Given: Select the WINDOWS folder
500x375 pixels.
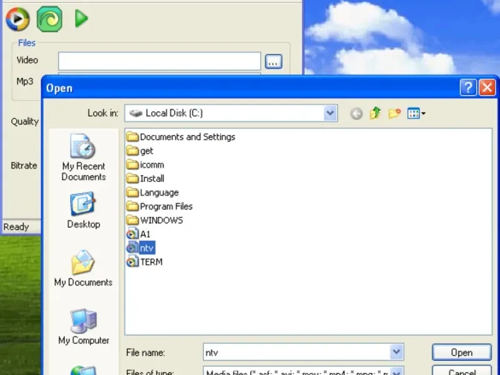Looking at the screenshot, I should coord(154,221).
